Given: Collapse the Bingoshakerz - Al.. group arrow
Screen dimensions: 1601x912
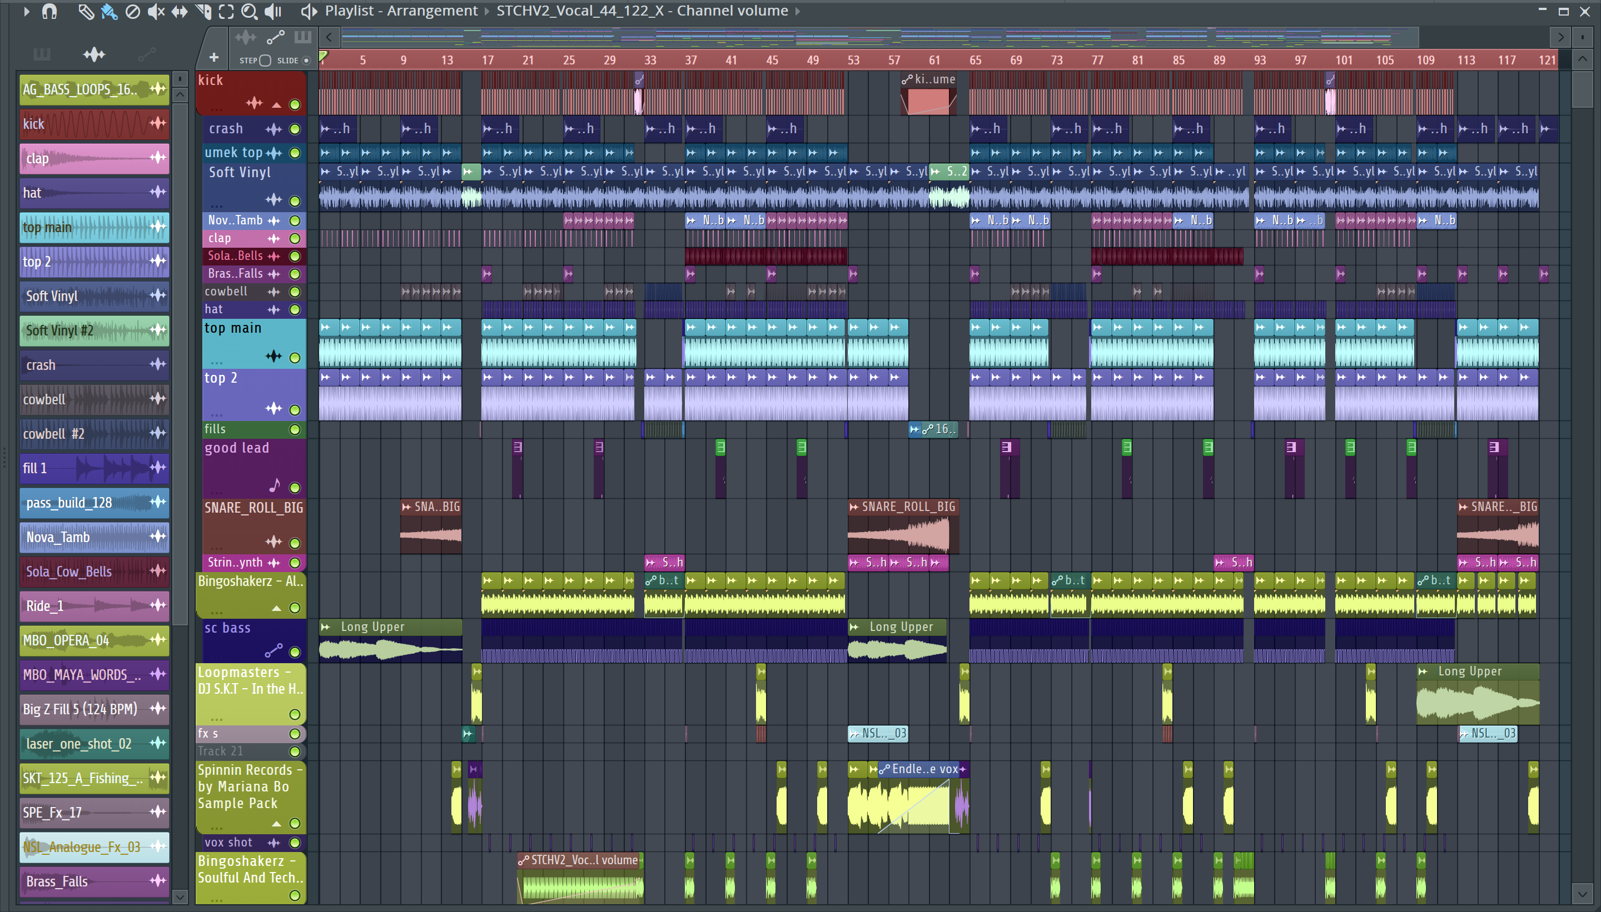Looking at the screenshot, I should pos(276,608).
